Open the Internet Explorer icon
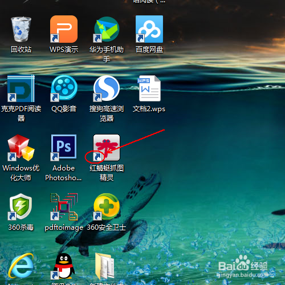 pyautogui.click(x=21, y=266)
